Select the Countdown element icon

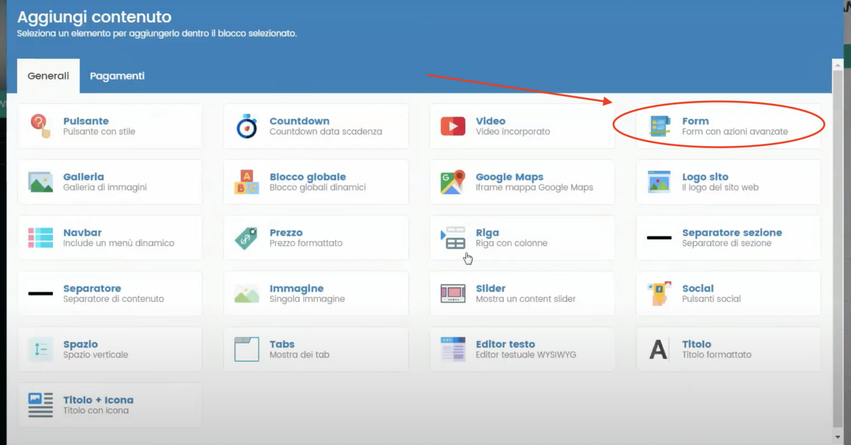tap(246, 126)
